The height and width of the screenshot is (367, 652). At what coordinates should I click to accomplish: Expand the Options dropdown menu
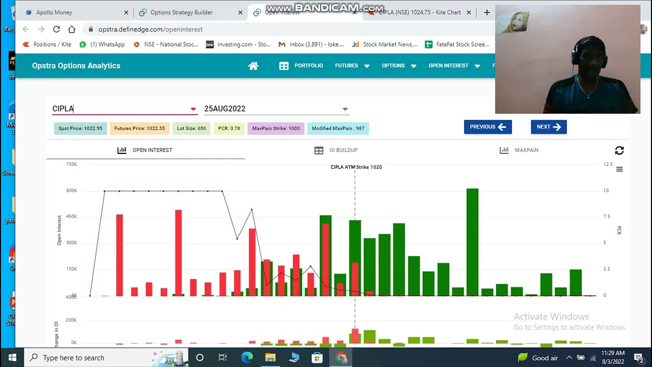(399, 66)
